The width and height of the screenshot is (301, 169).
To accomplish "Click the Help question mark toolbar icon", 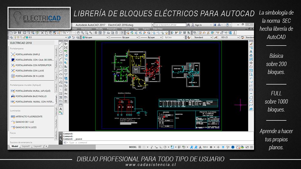I will (x=122, y=33).
